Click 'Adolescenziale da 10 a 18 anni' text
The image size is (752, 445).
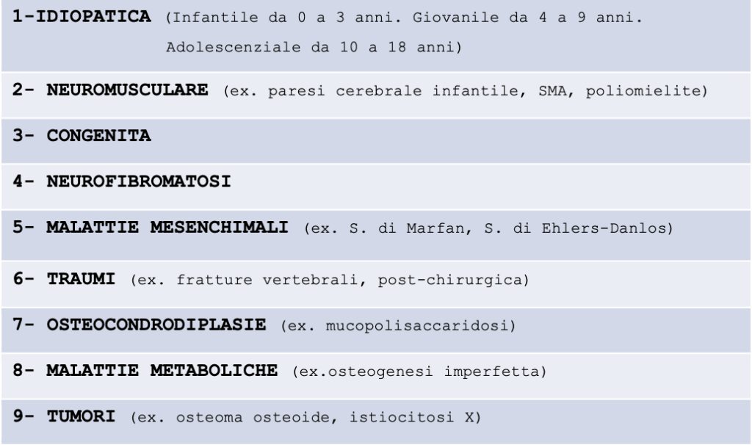310,47
